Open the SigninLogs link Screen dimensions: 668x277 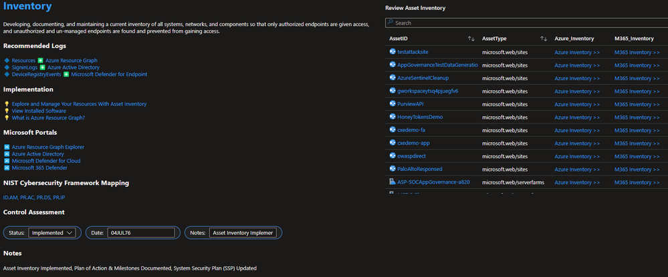25,67
